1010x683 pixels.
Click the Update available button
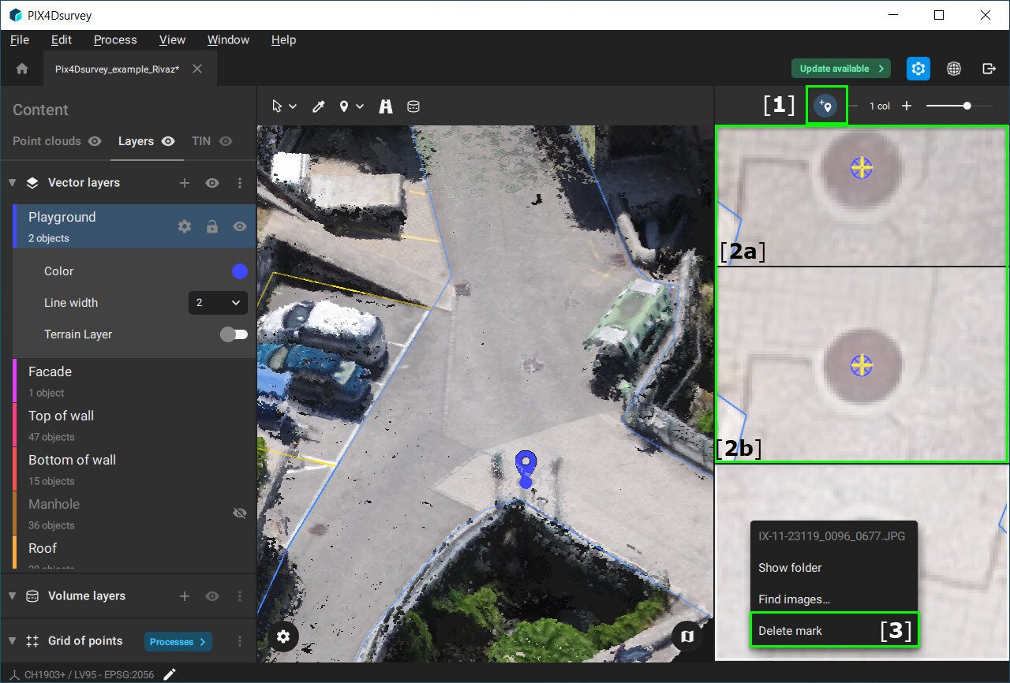tap(840, 69)
